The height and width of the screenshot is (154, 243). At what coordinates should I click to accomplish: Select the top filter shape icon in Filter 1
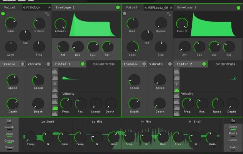55,72
